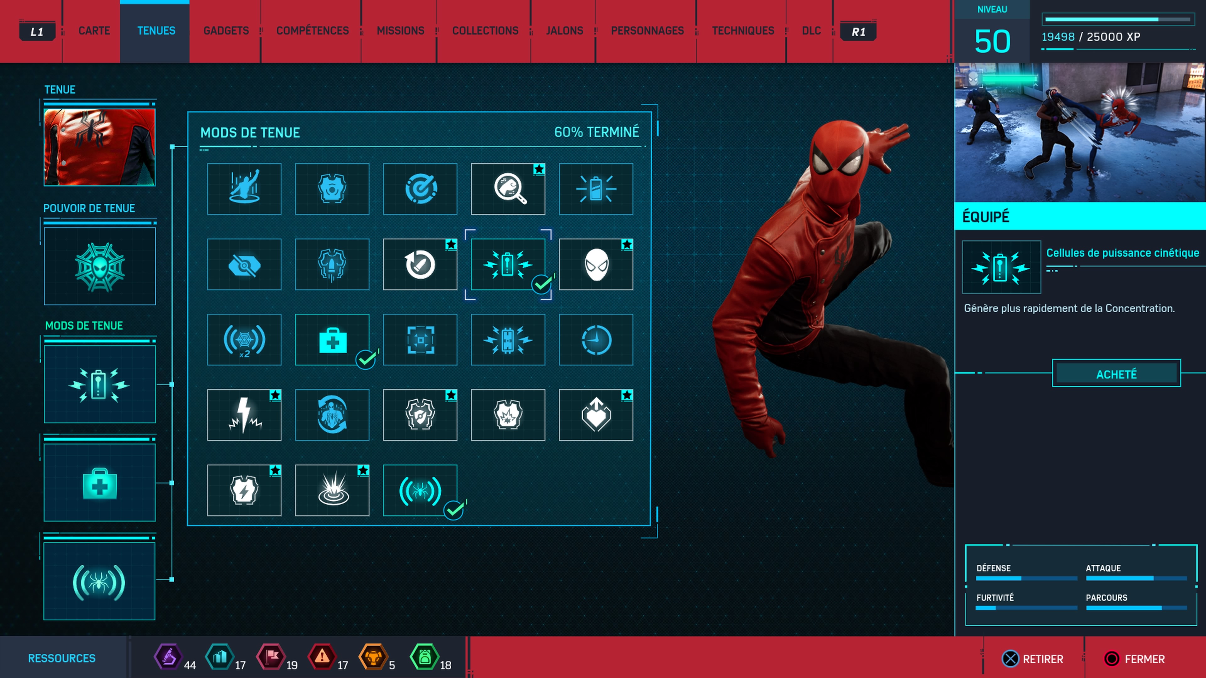Image resolution: width=1206 pixels, height=678 pixels.
Task: Open the third mod slot spider signal
Action: (100, 581)
